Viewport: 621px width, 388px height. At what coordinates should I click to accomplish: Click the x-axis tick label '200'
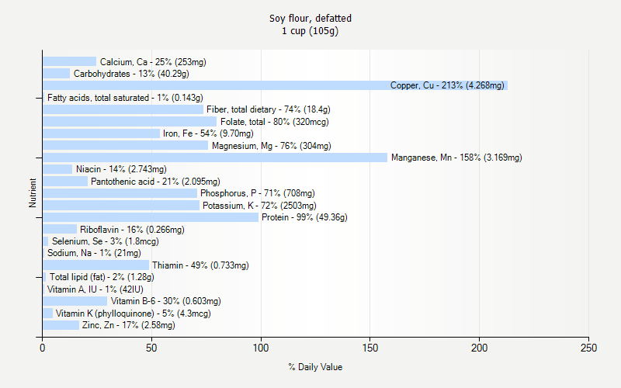[x=479, y=348]
